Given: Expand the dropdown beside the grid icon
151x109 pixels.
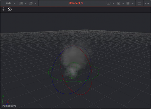Looking at the screenshot, I should click(x=133, y=3).
